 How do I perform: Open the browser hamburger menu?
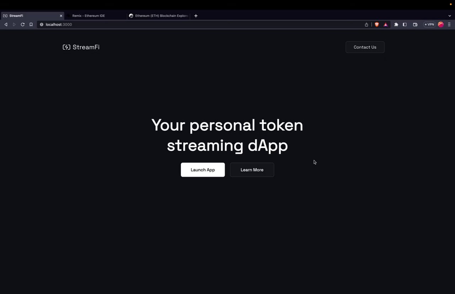(449, 24)
